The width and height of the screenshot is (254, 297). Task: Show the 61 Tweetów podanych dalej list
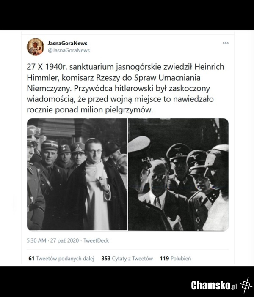click(x=61, y=259)
